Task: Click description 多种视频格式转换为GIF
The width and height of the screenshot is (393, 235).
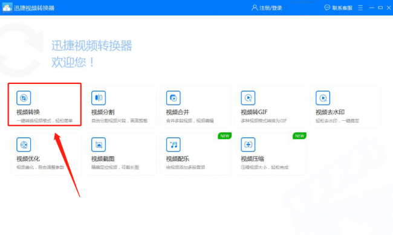Action: 264,121
